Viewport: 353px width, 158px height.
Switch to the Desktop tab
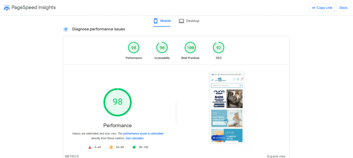click(189, 21)
